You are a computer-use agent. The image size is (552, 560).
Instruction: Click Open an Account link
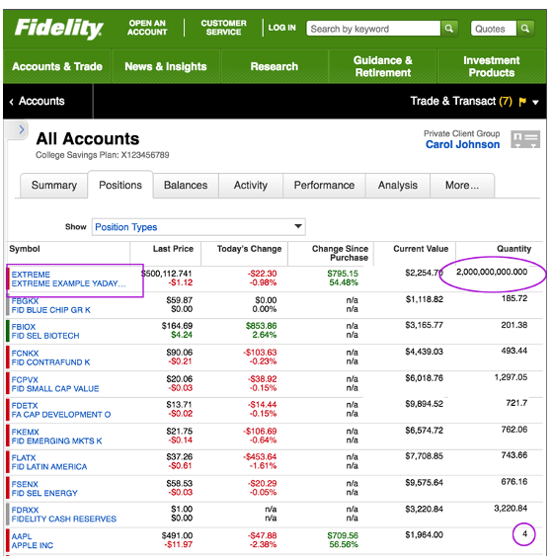(x=147, y=28)
